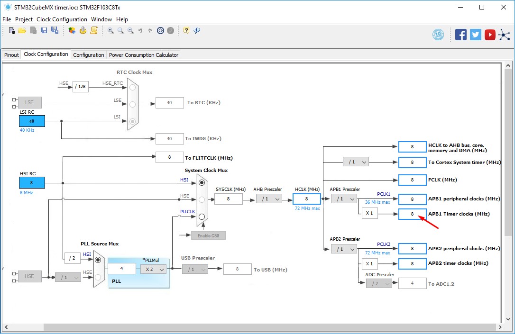Click the grey resolve clock issues checkmark
Screen dimensions: 515x334
tap(170, 30)
